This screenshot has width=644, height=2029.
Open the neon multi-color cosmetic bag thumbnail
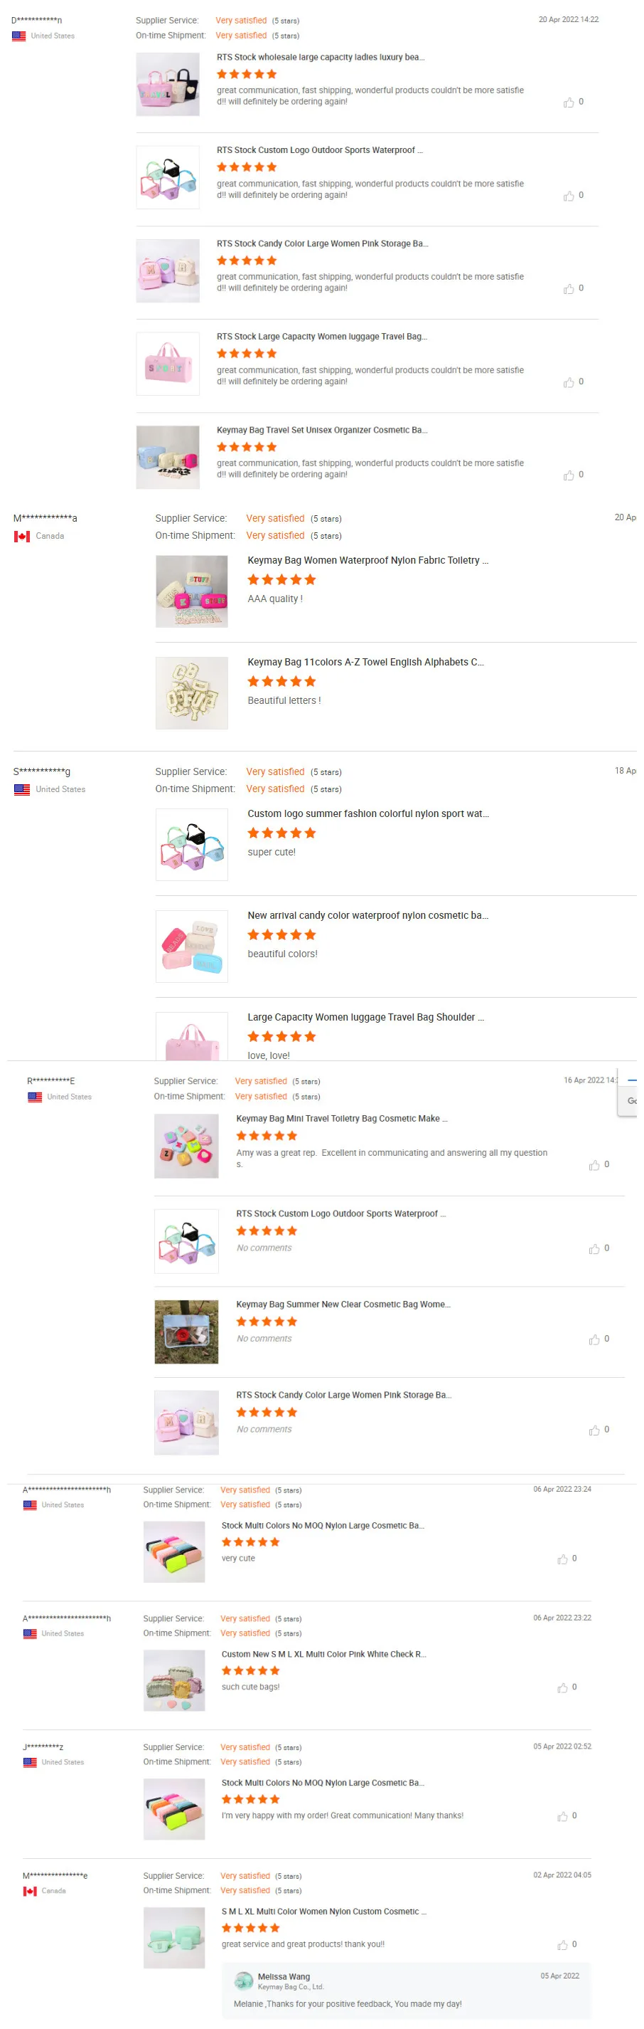click(x=173, y=1551)
